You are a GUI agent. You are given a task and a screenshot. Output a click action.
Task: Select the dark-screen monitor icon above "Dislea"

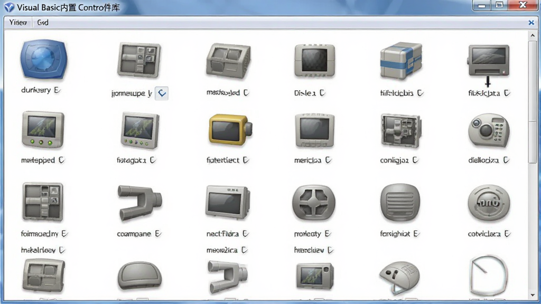[314, 61]
